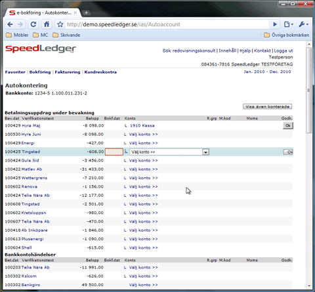Click the SpeedLedger logo
This screenshot has width=315, height=292.
pos(41,49)
